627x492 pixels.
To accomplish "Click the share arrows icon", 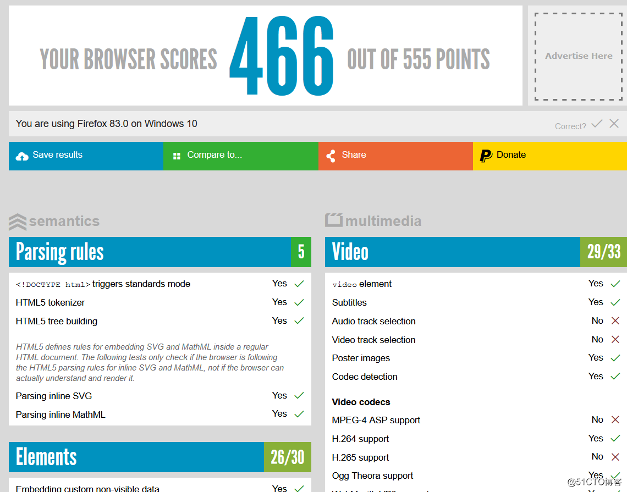I will click(331, 156).
